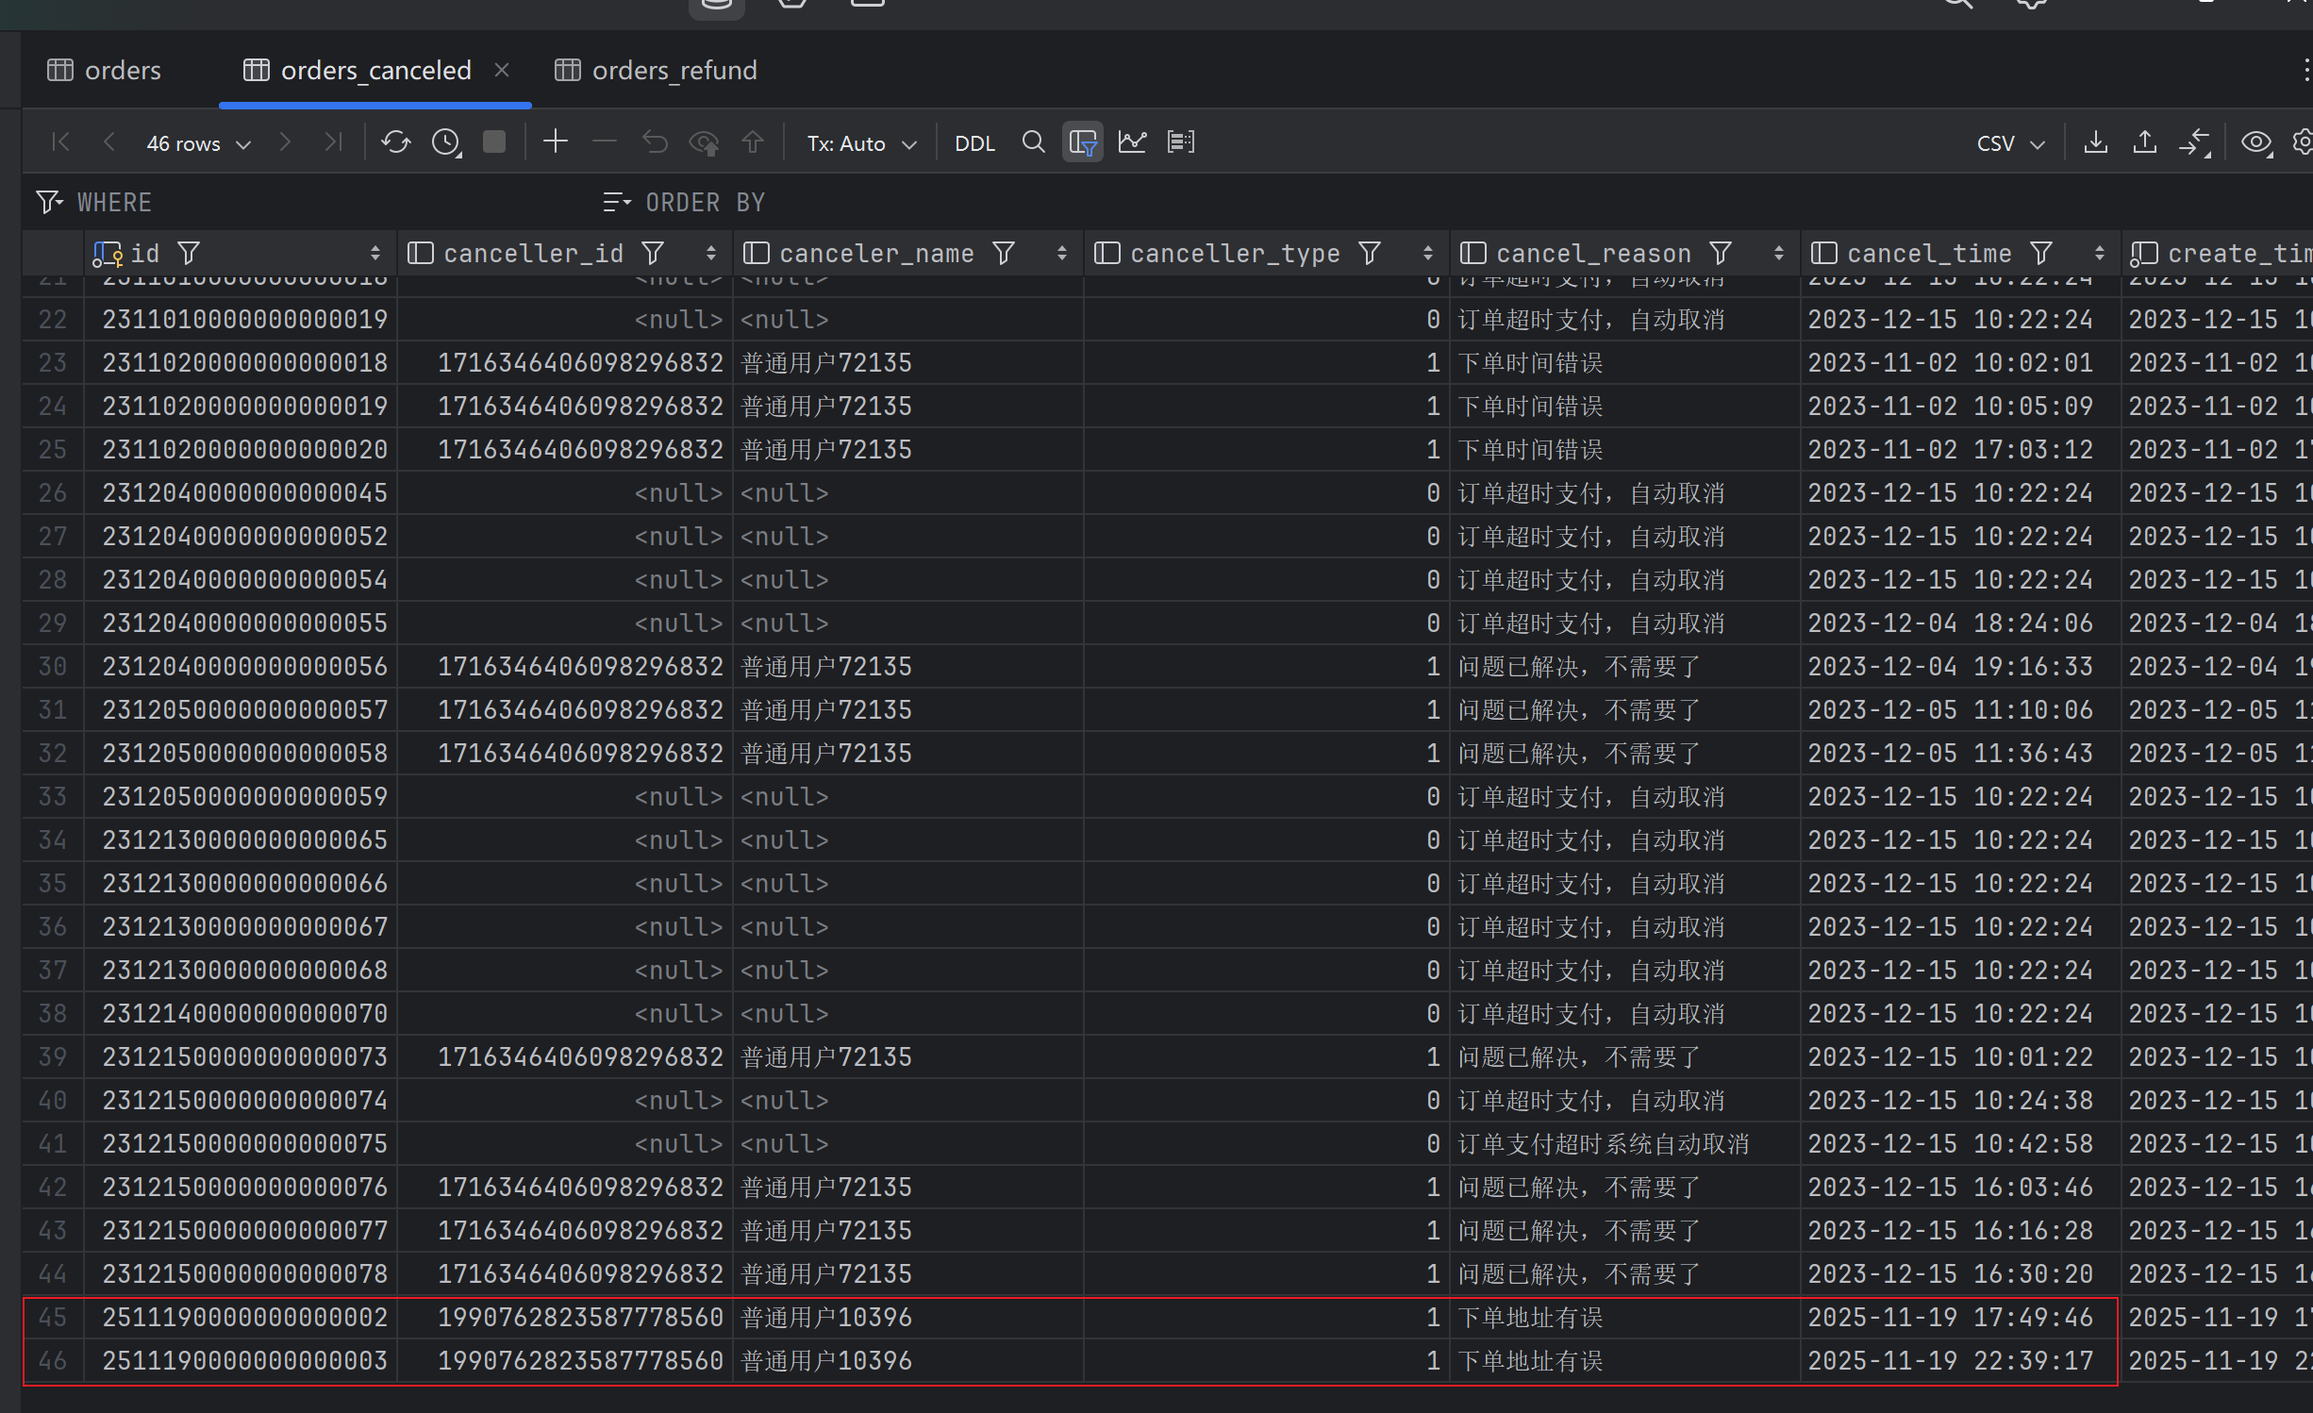
Task: Click the auto-refresh clock icon
Action: click(x=445, y=142)
